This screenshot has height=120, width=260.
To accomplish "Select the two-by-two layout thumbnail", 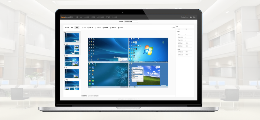I will (x=72, y=62).
